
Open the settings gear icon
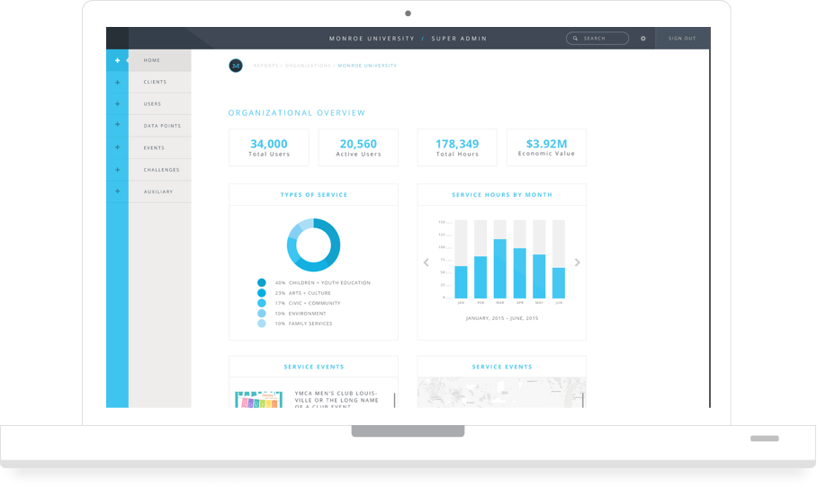click(643, 39)
